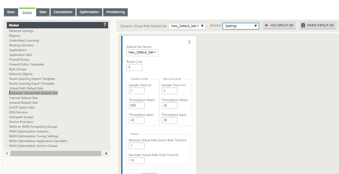This screenshot has height=174, width=339.
Task: Switch to the Global tab
Action: click(x=27, y=12)
